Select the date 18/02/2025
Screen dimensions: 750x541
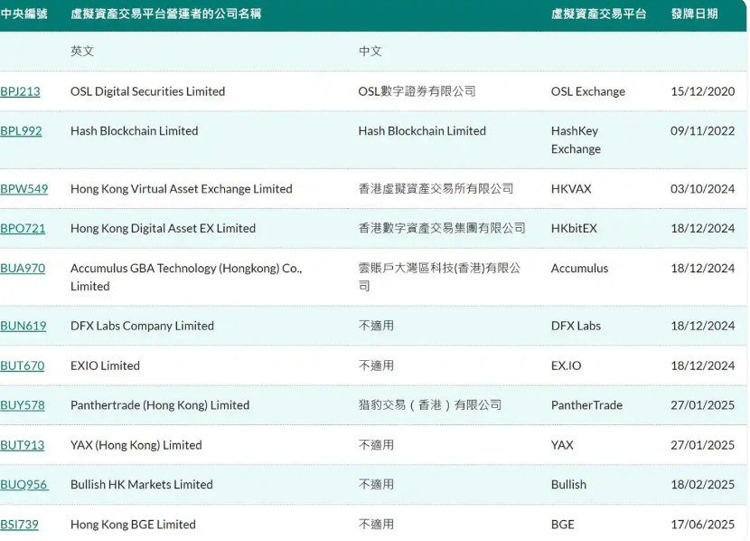[703, 485]
